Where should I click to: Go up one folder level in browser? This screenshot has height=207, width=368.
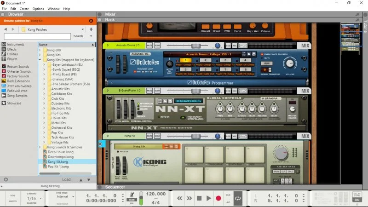tap(91, 29)
